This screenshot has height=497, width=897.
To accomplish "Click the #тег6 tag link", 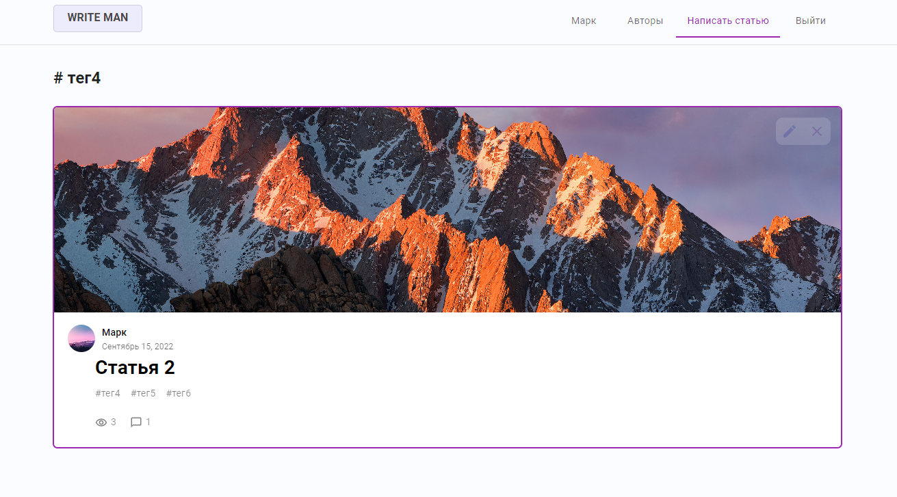I will (x=178, y=392).
